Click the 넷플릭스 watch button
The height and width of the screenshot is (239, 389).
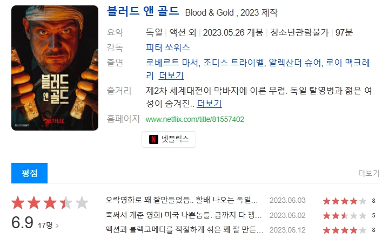[x=169, y=139]
